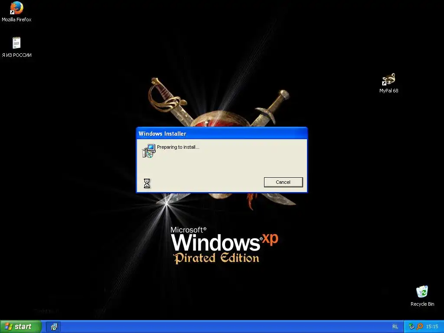
Task: Click the magnifier tray icon beside the clock
Action: coord(420,326)
